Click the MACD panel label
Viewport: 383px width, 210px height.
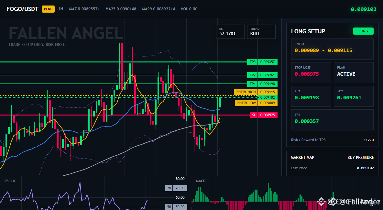click(201, 181)
